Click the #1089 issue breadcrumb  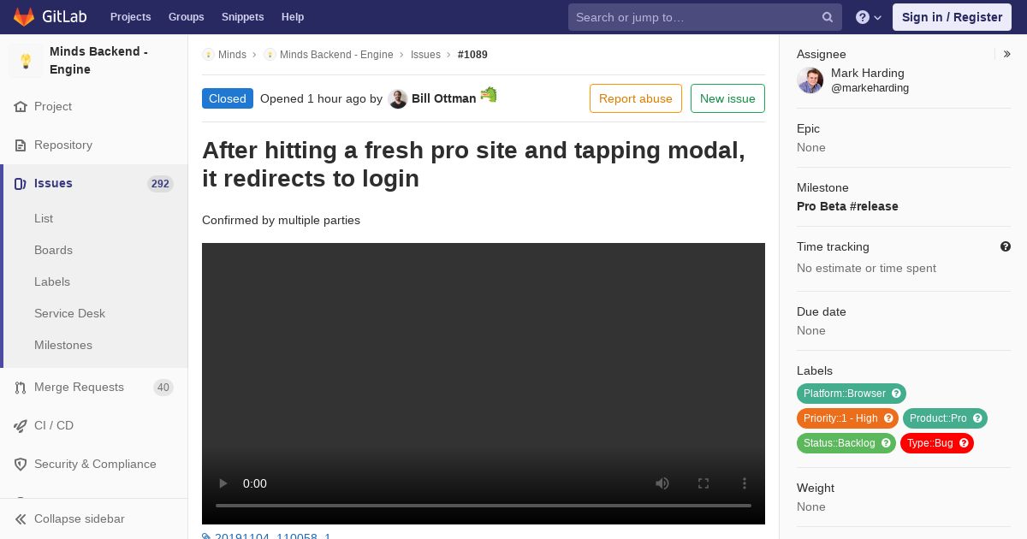[x=472, y=55]
